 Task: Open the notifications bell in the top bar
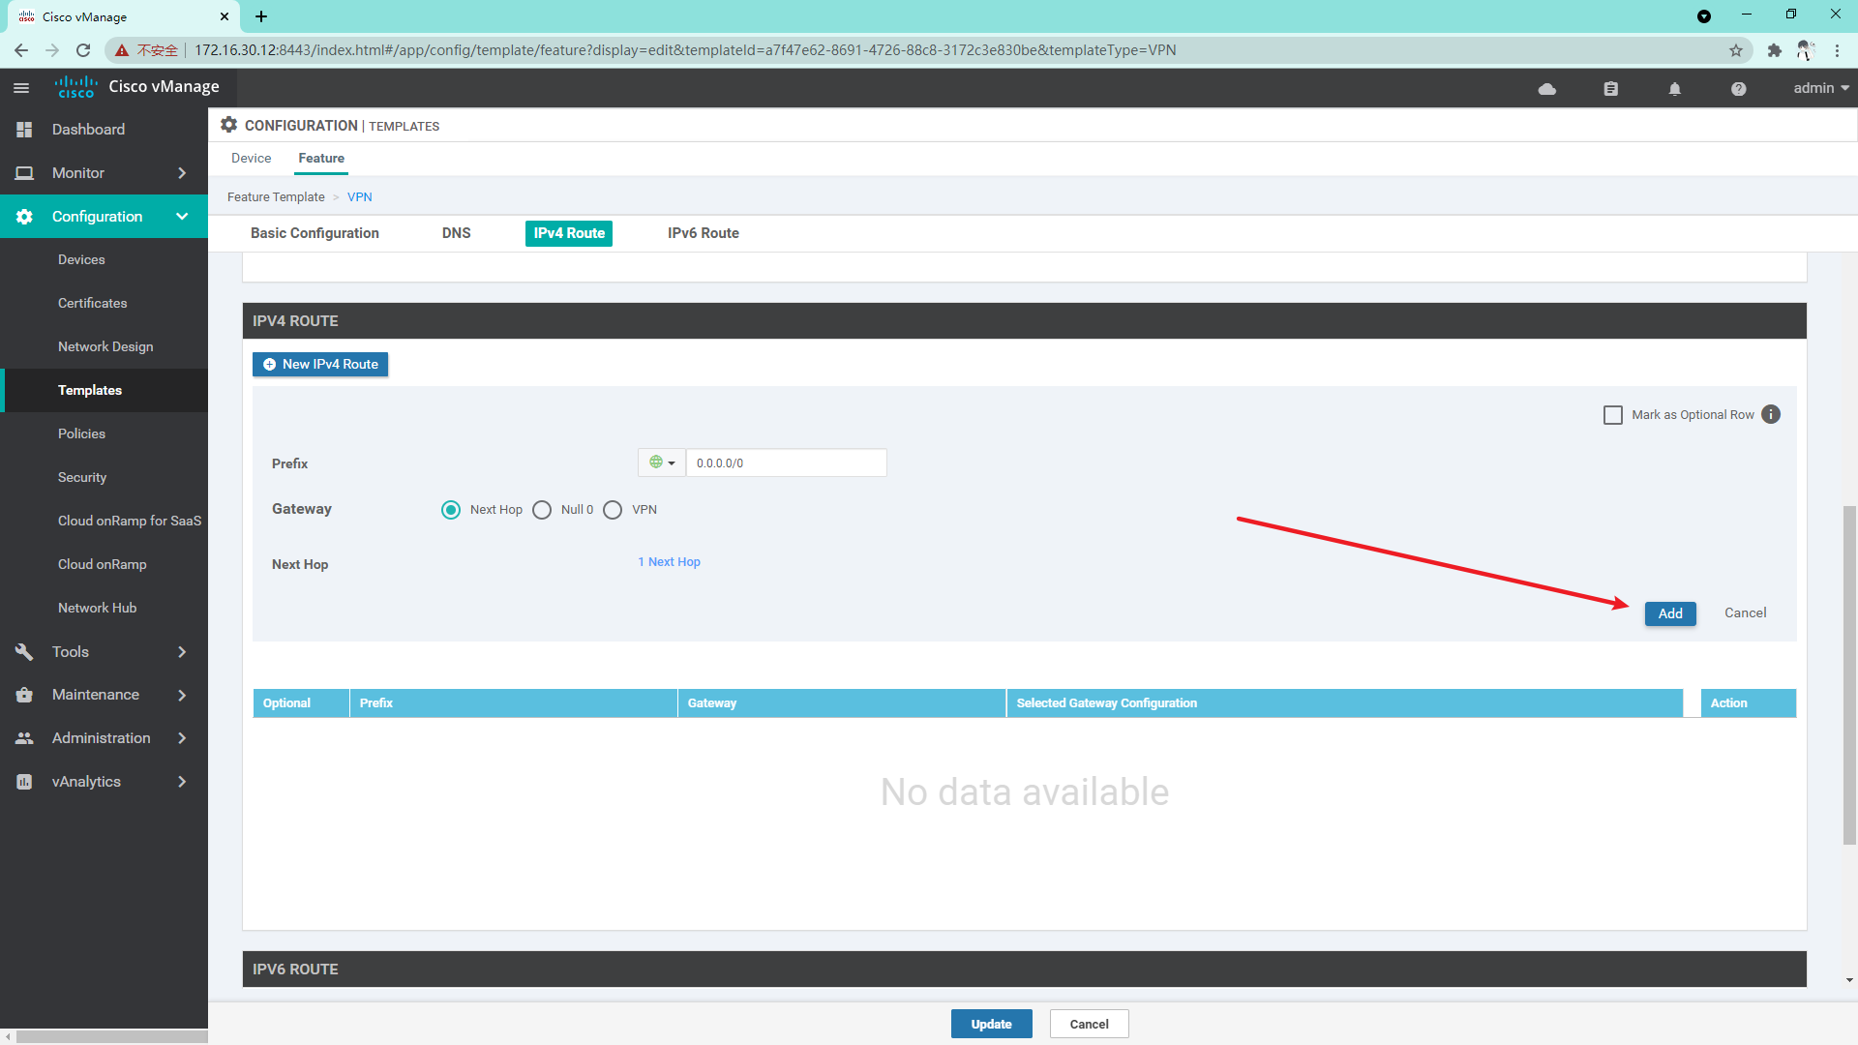click(1674, 88)
